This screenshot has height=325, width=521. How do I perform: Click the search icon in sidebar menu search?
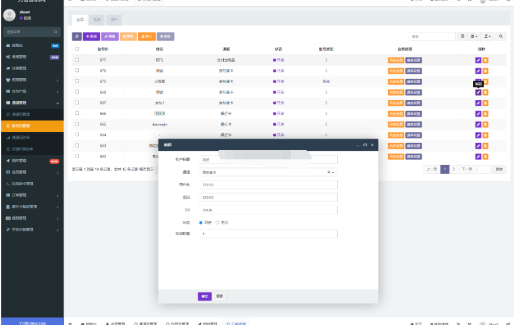click(56, 31)
